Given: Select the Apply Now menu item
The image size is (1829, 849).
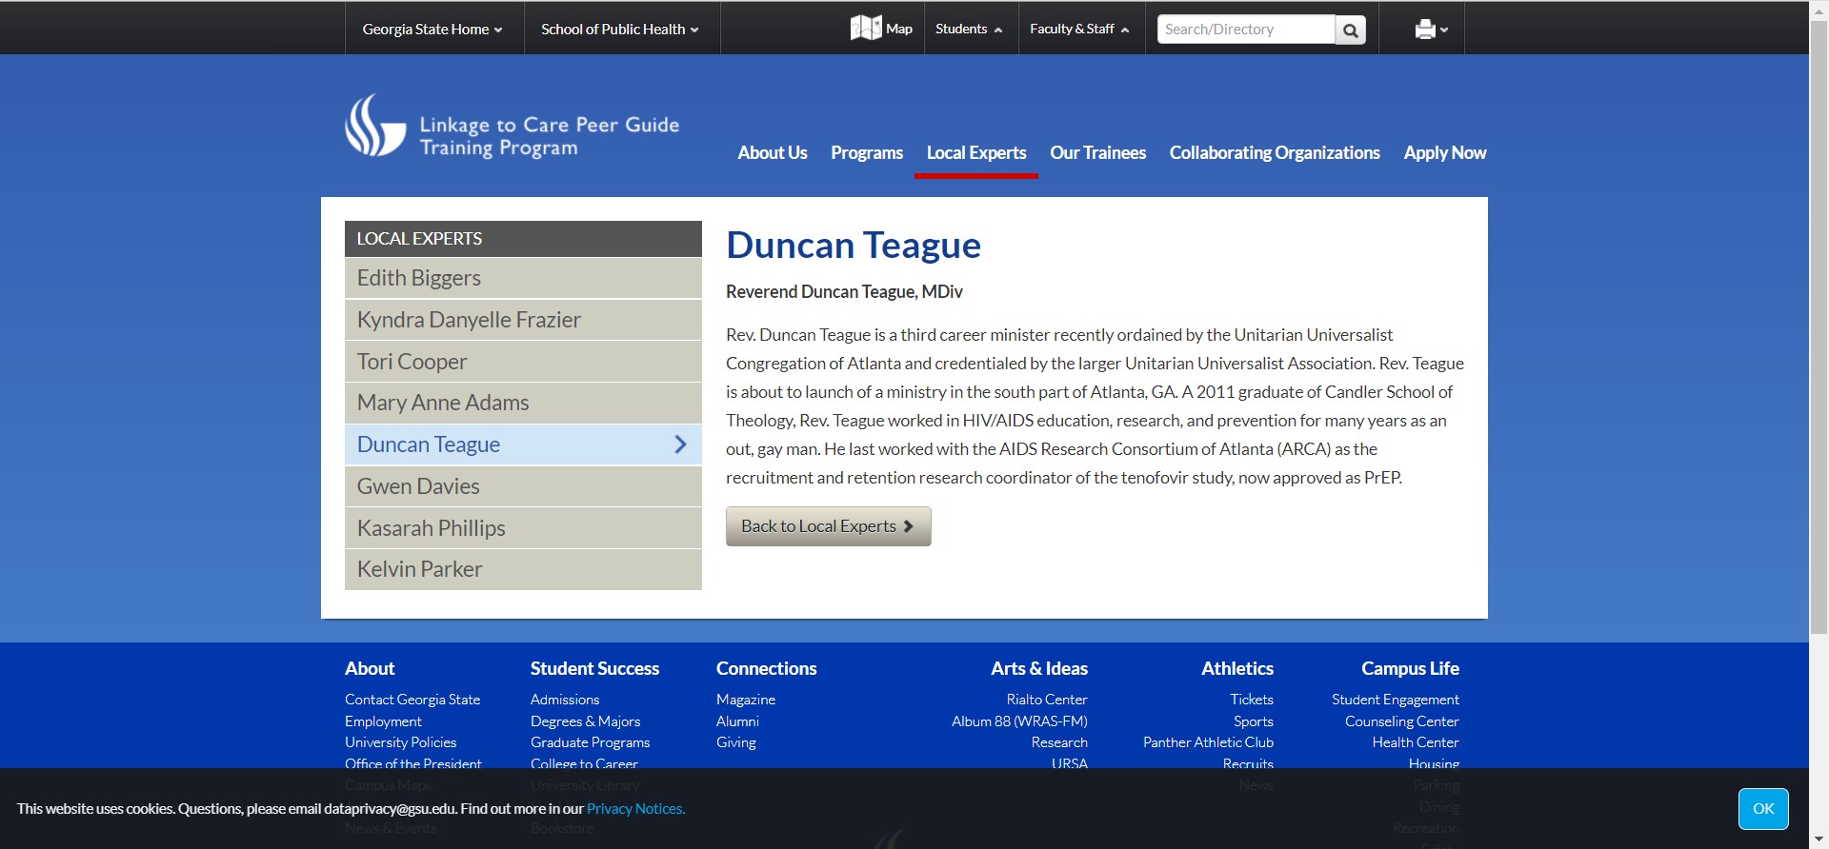Looking at the screenshot, I should coord(1444,153).
